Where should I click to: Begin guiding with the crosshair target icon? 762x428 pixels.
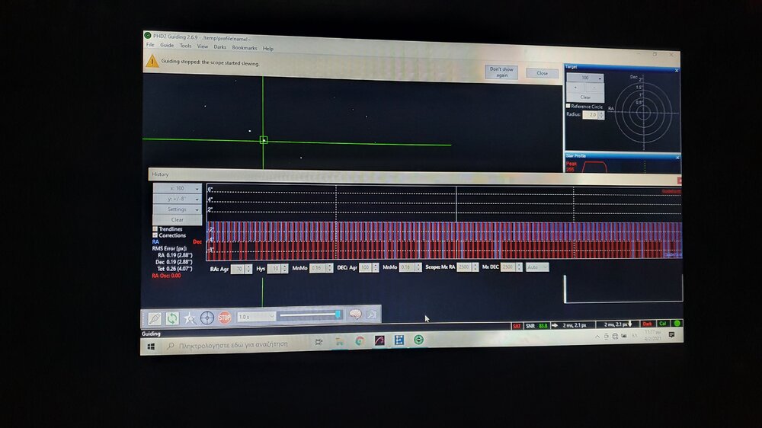click(x=207, y=318)
